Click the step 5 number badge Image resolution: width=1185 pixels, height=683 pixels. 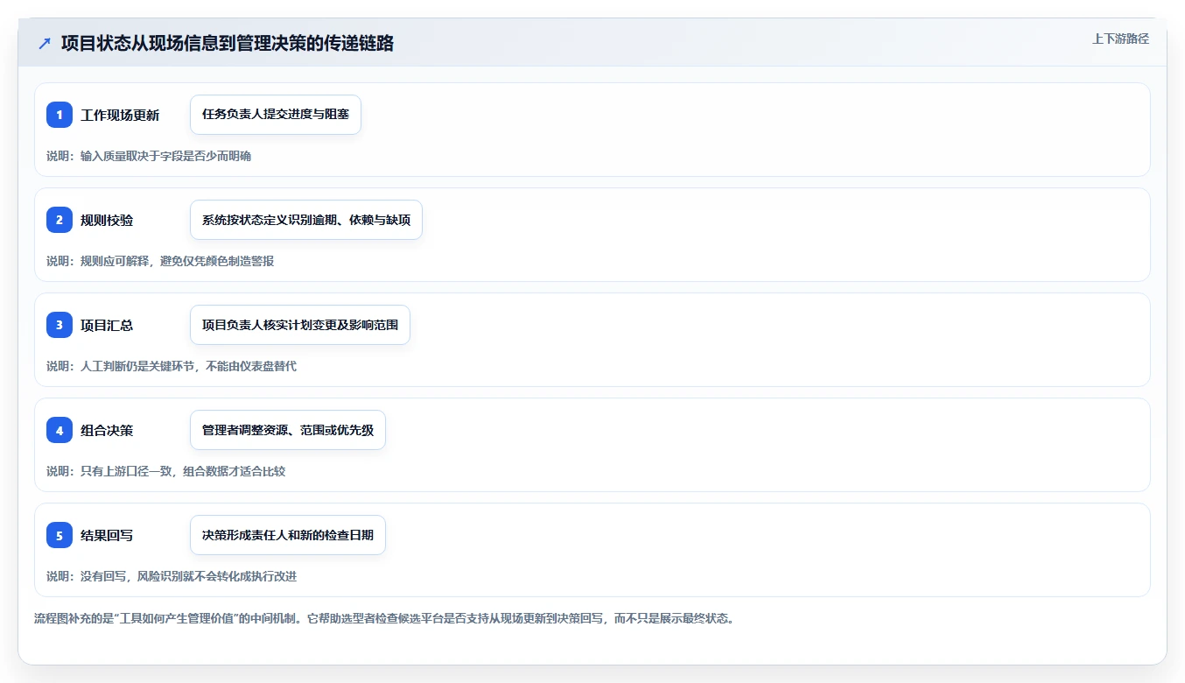pyautogui.click(x=60, y=535)
